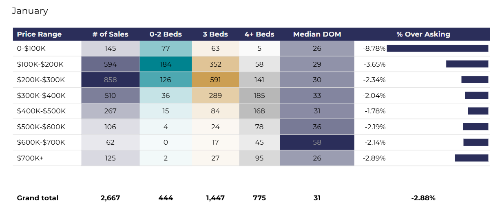The height and width of the screenshot is (206, 502).
Task: Click the Median DOM cell for $600K-$700K
Action: click(x=317, y=142)
